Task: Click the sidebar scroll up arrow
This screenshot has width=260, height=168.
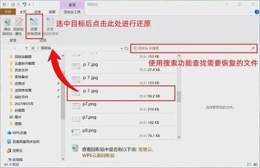Action: point(63,56)
